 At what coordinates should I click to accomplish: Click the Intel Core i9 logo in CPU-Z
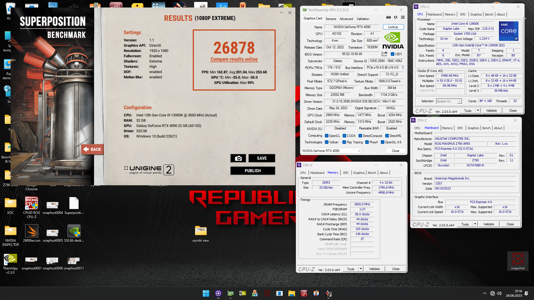coord(509,31)
